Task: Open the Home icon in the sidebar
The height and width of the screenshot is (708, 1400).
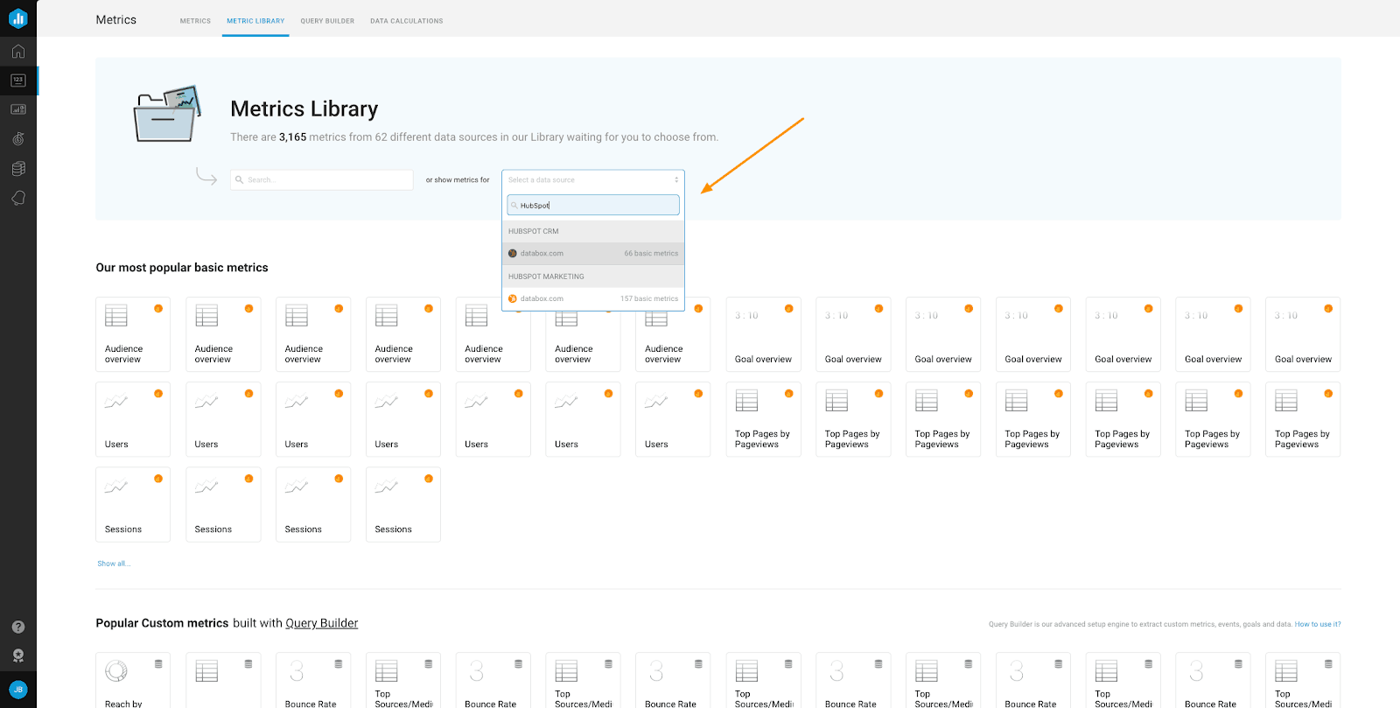Action: coord(18,52)
